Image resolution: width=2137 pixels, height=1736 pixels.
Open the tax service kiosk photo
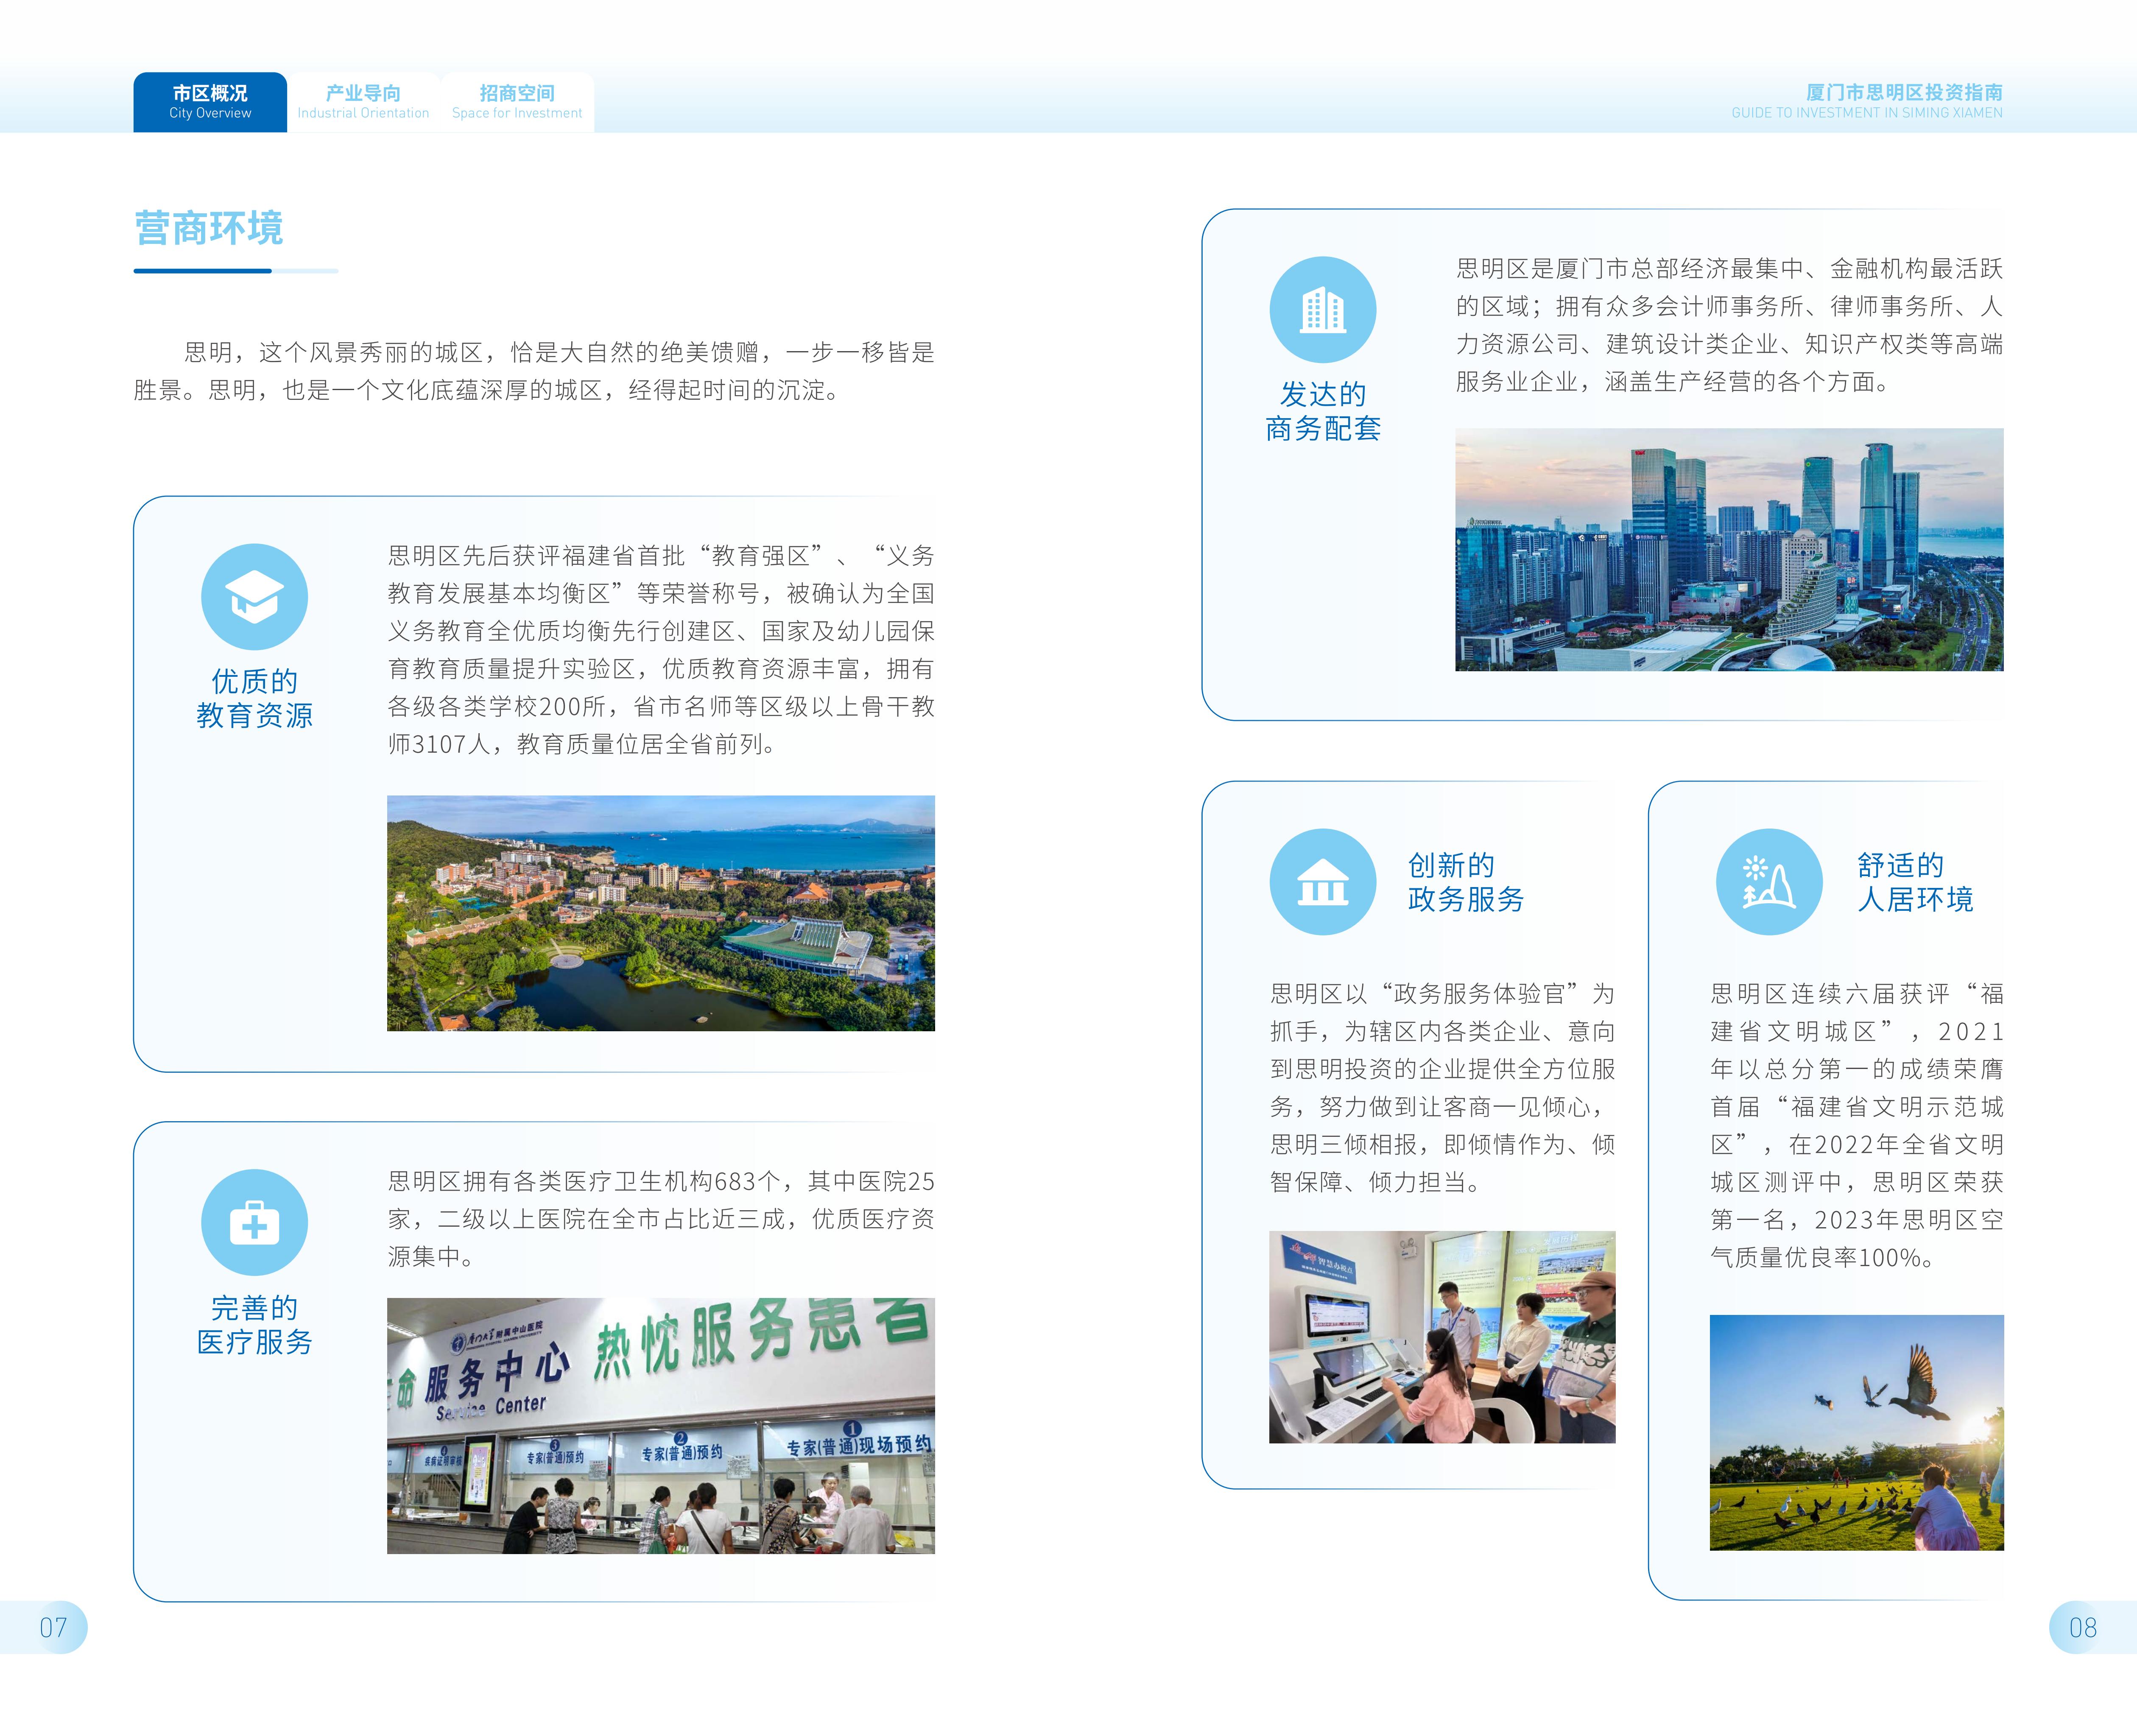click(1442, 1337)
